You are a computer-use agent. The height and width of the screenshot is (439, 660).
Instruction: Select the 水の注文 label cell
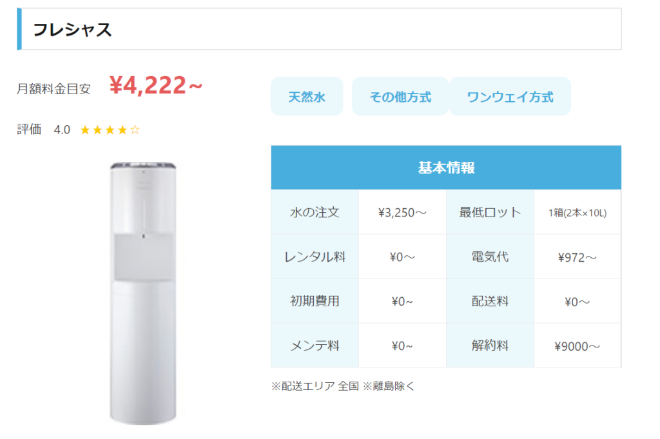(315, 212)
